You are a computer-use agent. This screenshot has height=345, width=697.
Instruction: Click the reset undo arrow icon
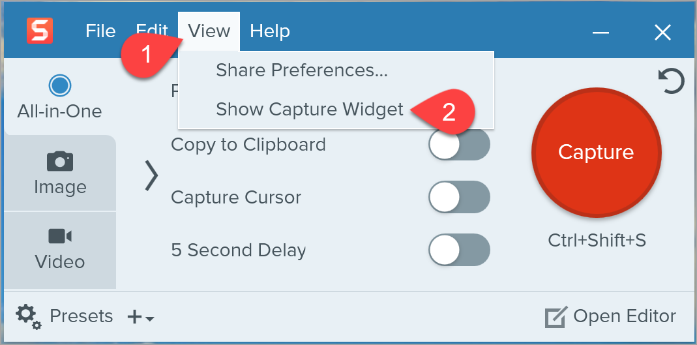coord(672,82)
